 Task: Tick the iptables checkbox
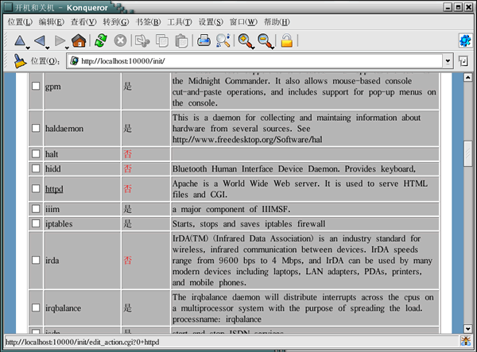(36, 223)
